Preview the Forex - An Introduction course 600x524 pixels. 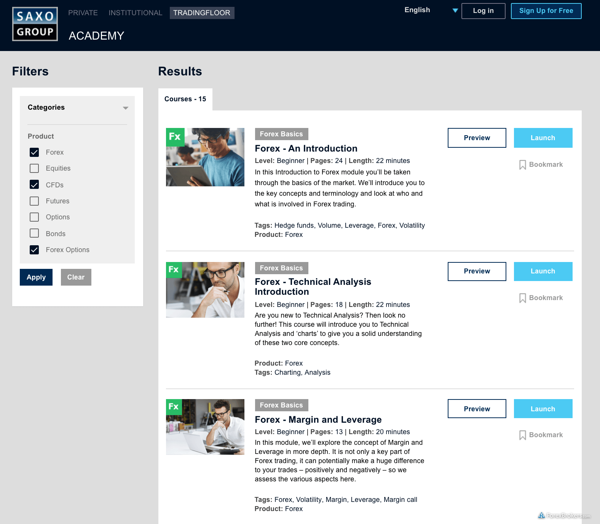[x=477, y=138]
